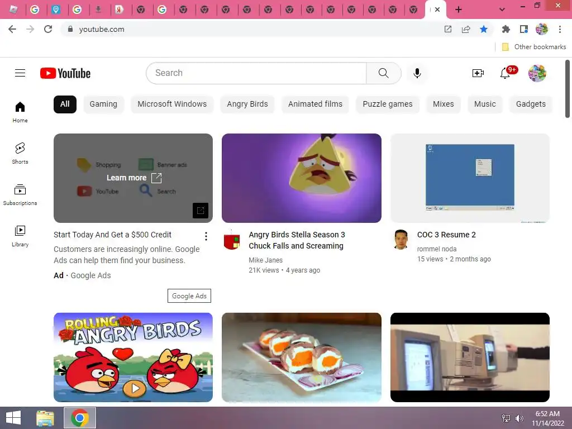Go back with the browser back arrow

click(12, 29)
